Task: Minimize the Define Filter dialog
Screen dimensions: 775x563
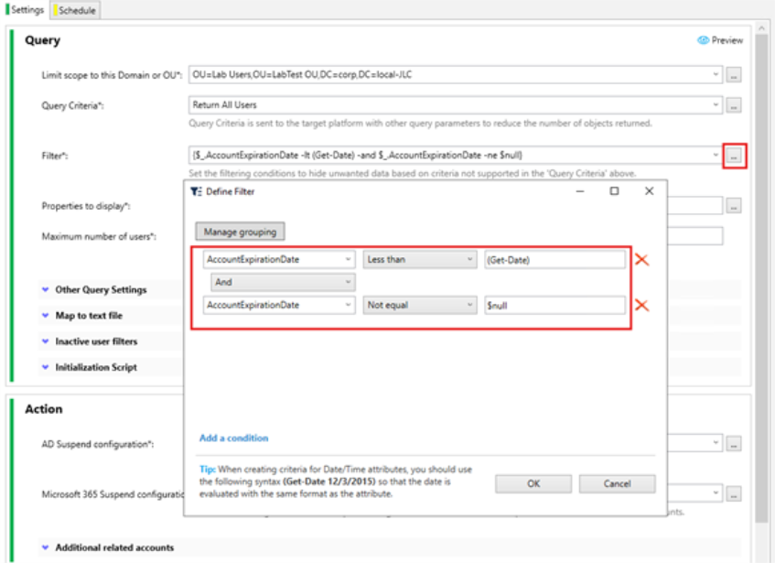Action: (x=580, y=191)
